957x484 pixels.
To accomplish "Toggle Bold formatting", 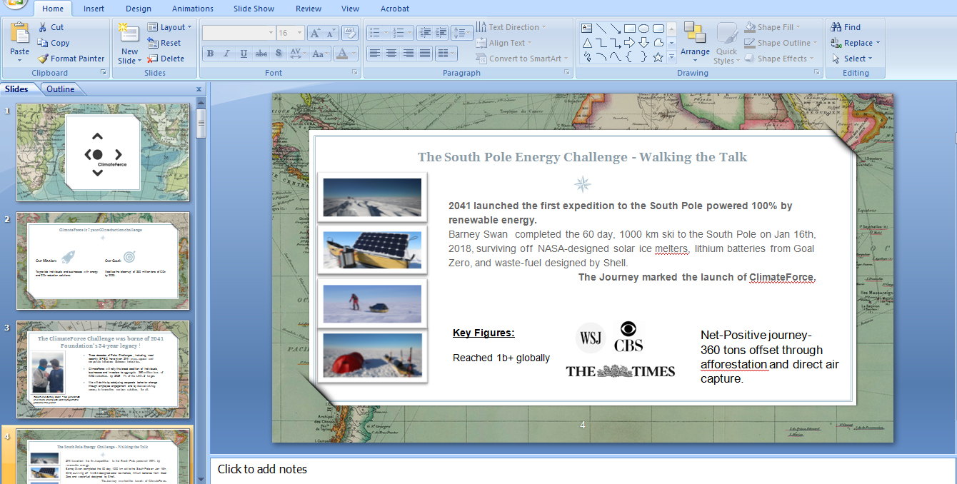I will (x=210, y=54).
